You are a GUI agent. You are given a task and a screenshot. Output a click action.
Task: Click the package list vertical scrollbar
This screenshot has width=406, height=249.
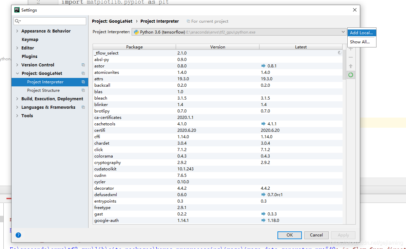pos(344,65)
